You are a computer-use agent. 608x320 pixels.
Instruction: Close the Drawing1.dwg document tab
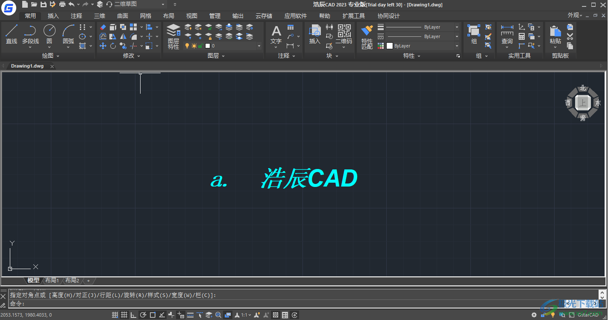coord(52,66)
